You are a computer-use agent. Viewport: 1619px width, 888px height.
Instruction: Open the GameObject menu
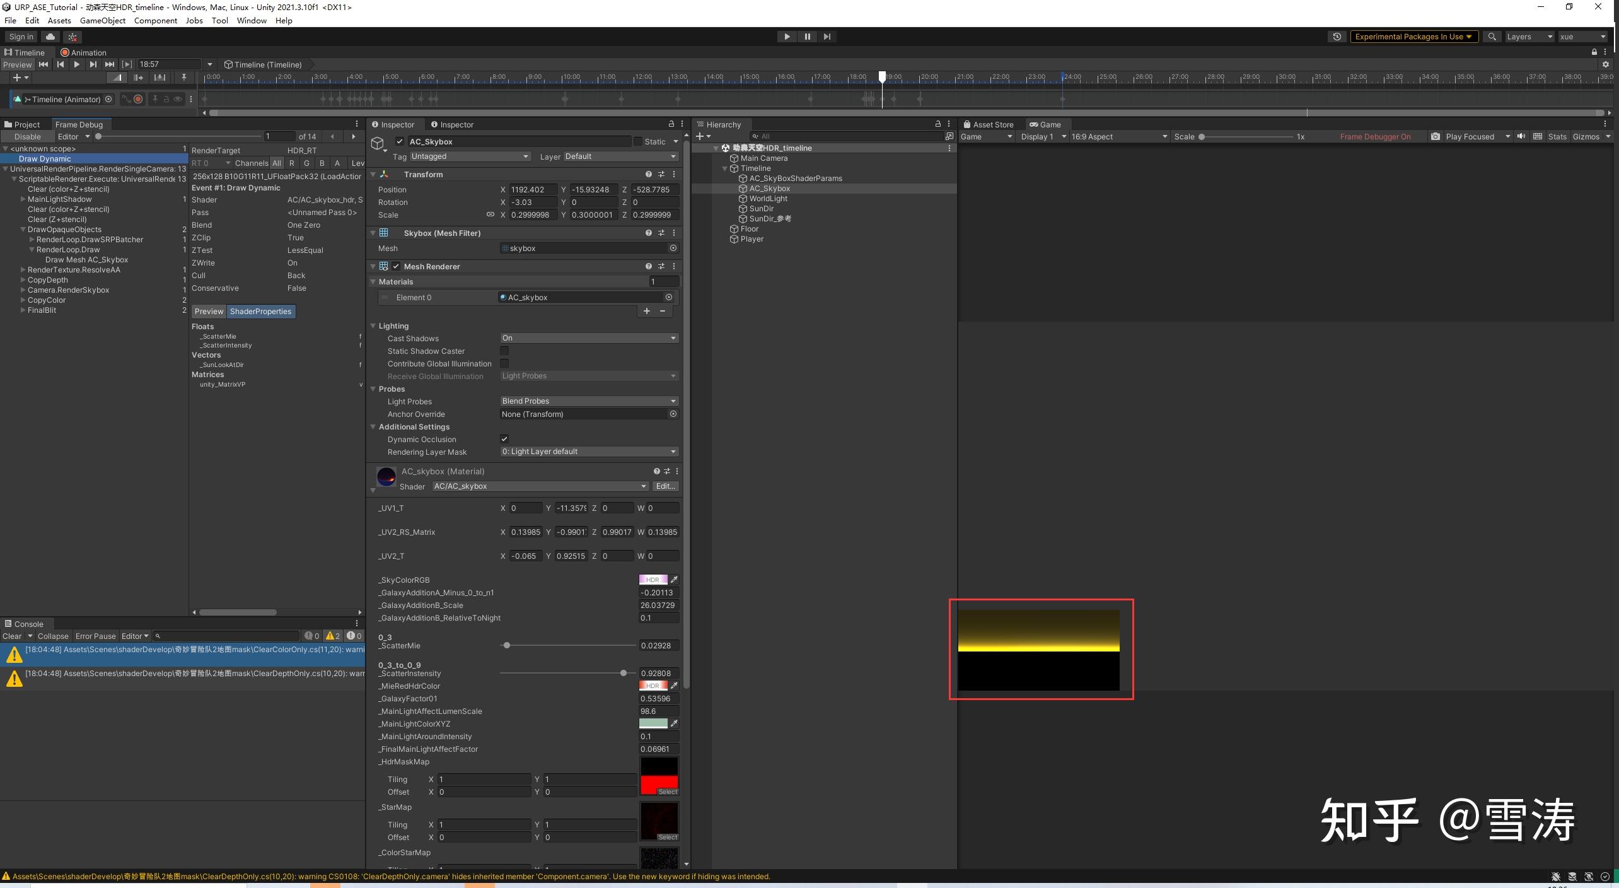click(102, 20)
